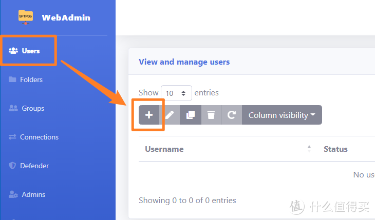Screen dimensions: 375x220
Task: Open the Column visibility dropdown
Action: pyautogui.click(x=282, y=115)
